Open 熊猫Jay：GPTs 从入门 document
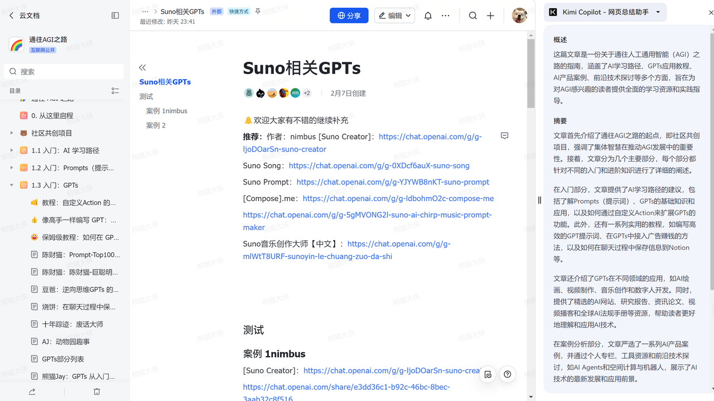The image size is (714, 401). point(78,376)
